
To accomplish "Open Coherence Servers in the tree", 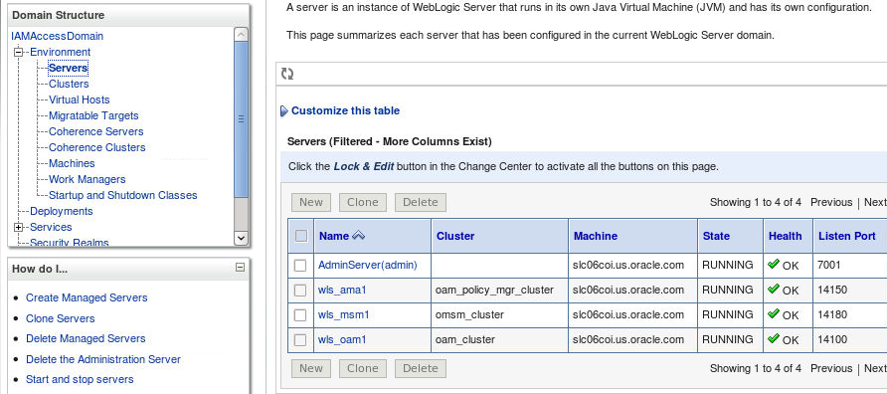I will point(96,131).
